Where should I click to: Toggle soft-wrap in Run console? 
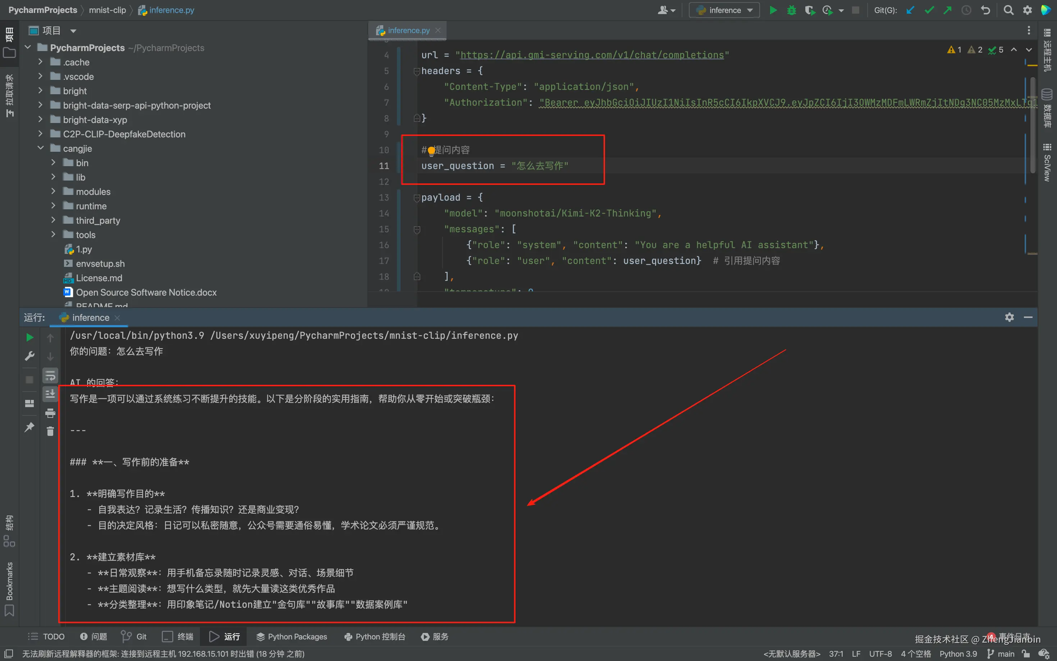click(50, 375)
